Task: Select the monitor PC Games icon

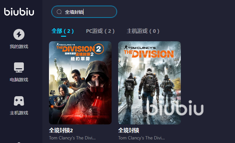Action: point(19,68)
